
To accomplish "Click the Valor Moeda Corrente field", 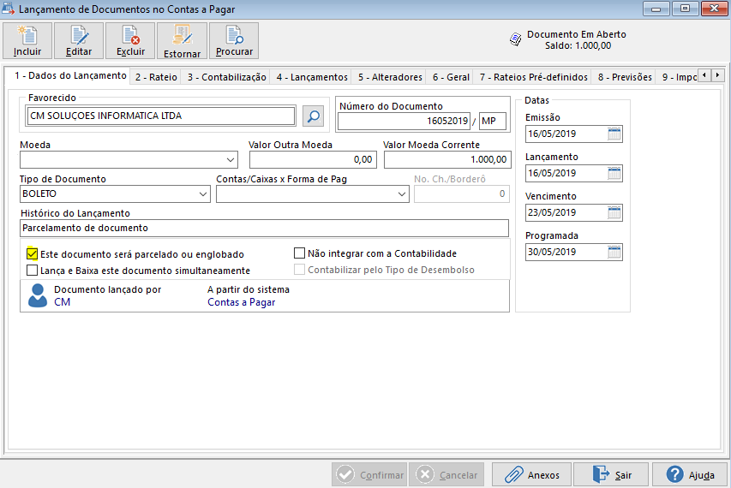I will point(447,160).
